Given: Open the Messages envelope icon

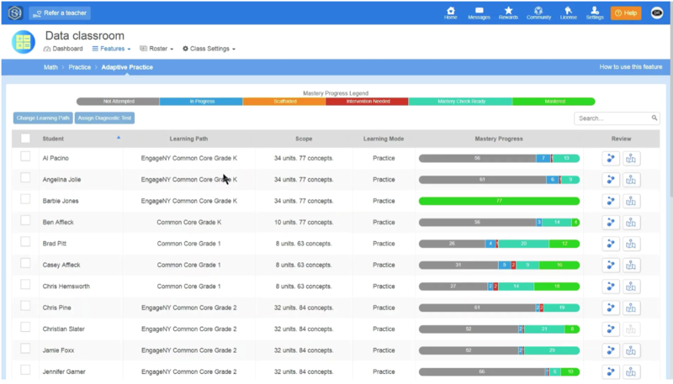Looking at the screenshot, I should (479, 13).
